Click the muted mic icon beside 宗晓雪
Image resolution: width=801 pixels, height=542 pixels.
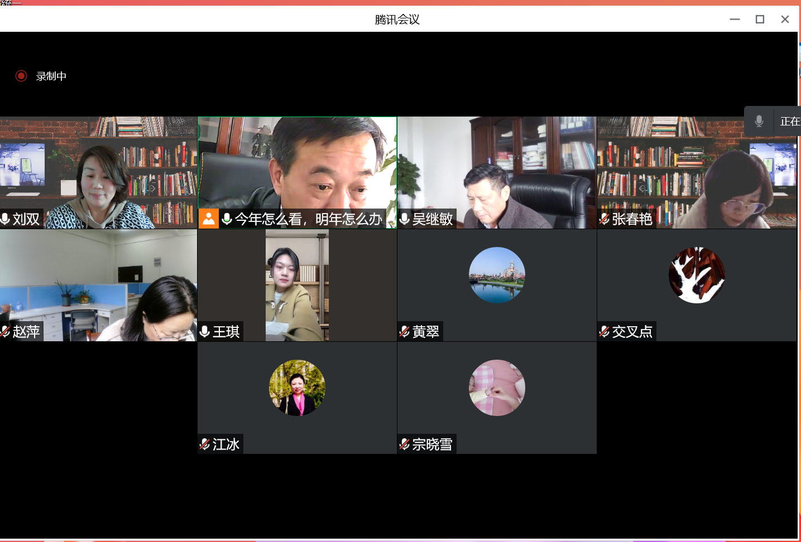coord(405,444)
